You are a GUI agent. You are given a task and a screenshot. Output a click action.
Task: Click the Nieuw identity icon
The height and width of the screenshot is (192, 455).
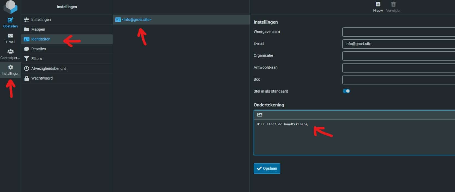378,4
